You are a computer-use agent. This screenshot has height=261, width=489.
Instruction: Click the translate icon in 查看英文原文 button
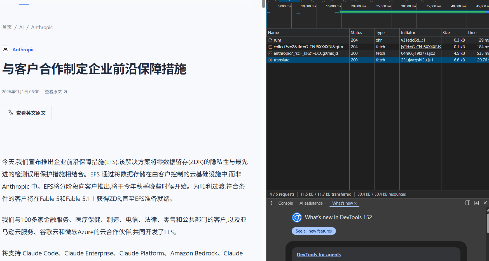[x=11, y=112]
